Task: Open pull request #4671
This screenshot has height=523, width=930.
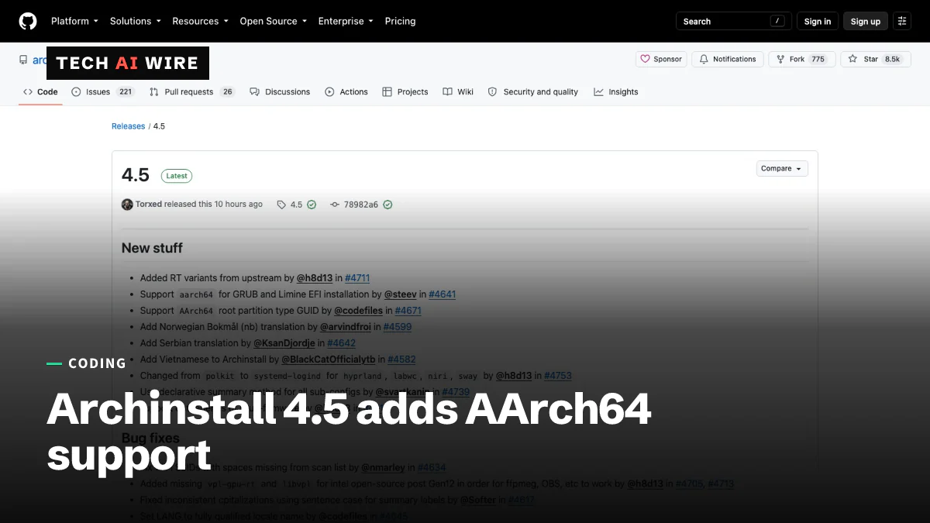Action: tap(408, 311)
